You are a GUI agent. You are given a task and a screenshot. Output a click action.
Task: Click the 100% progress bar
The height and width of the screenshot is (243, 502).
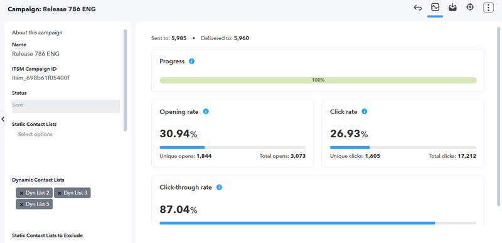(318, 80)
